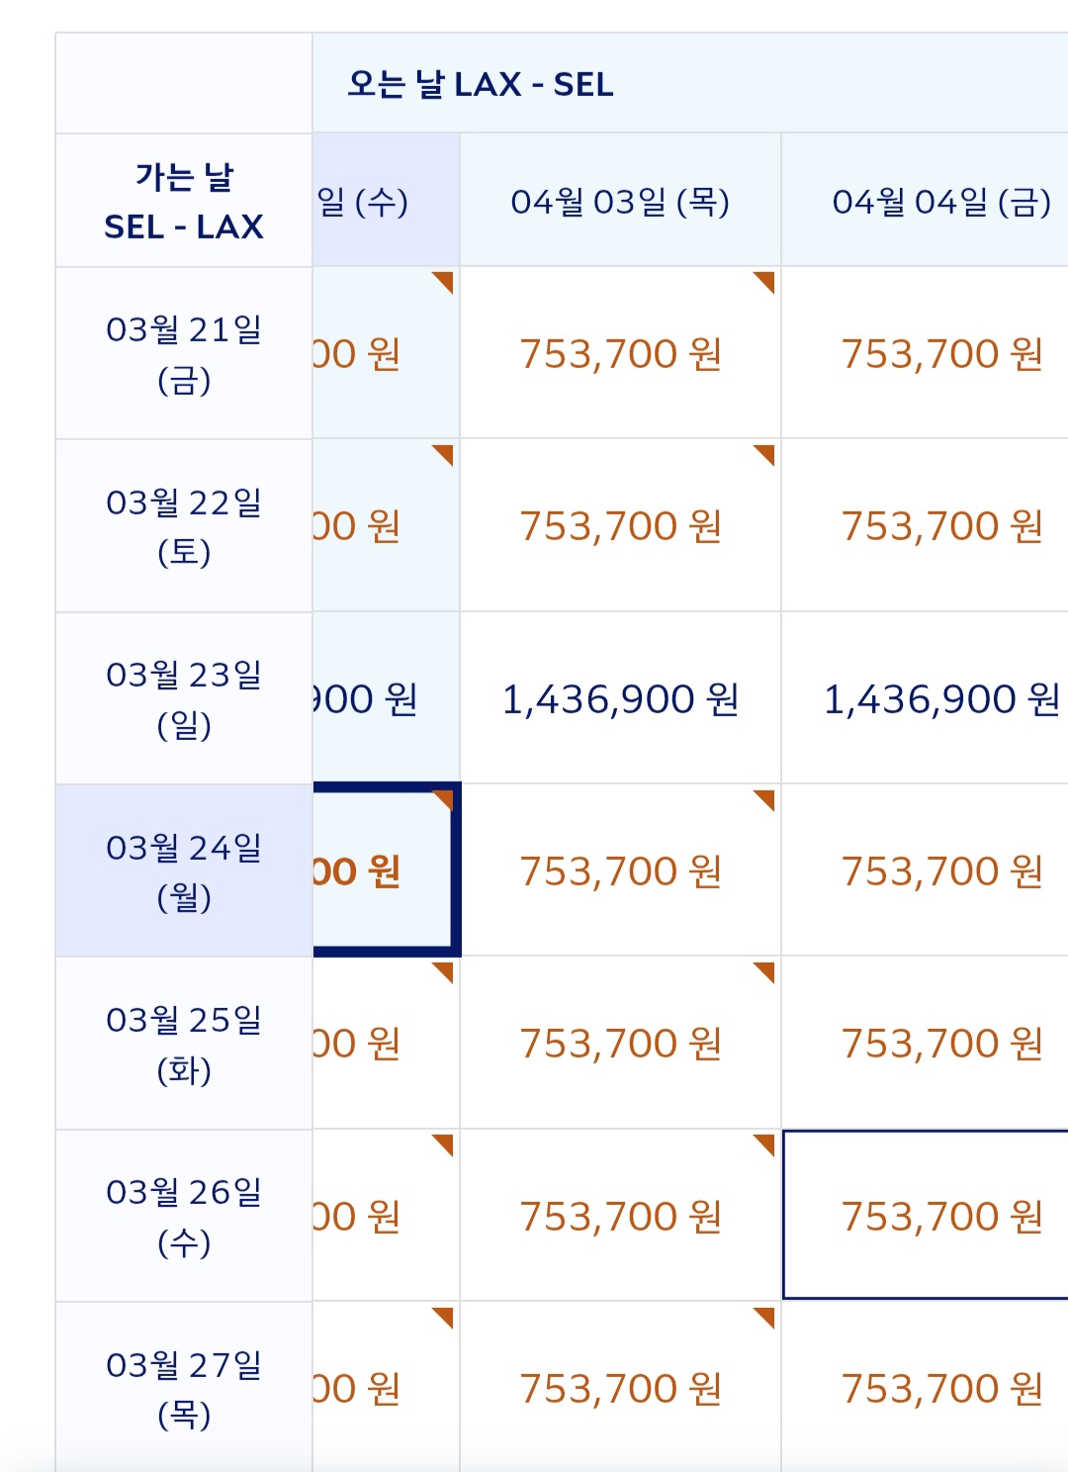Choose 753,700 원 fare: 03월 27일 to 04월 03일
Image resolution: width=1068 pixels, height=1472 pixels.
pyautogui.click(x=620, y=1389)
